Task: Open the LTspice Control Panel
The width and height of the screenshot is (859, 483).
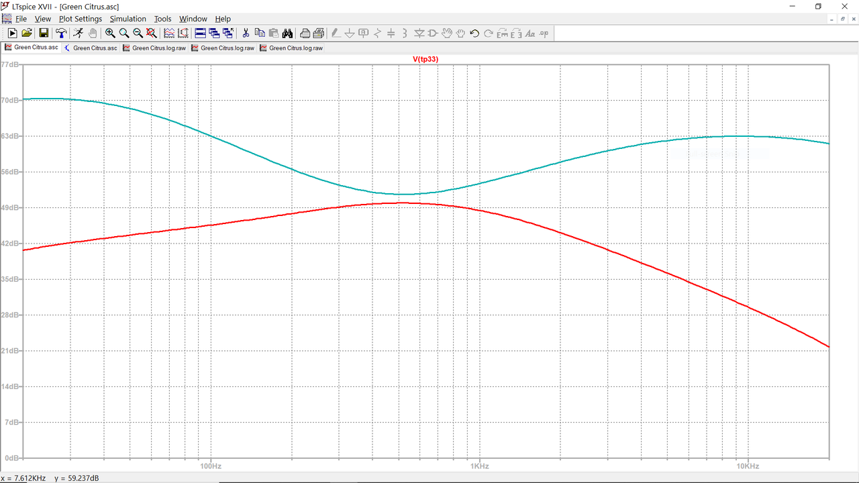Action: tap(60, 33)
